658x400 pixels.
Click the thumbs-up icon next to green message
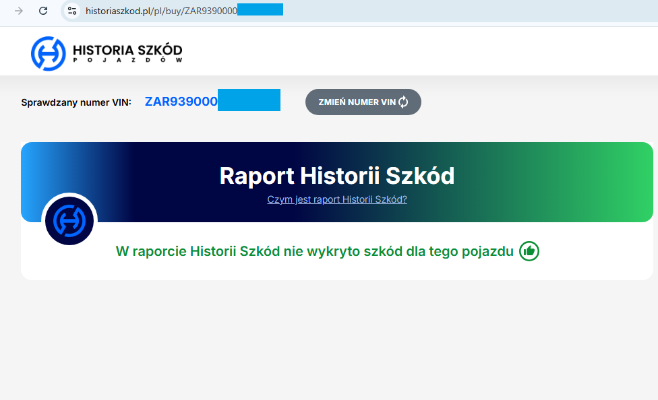coord(529,251)
